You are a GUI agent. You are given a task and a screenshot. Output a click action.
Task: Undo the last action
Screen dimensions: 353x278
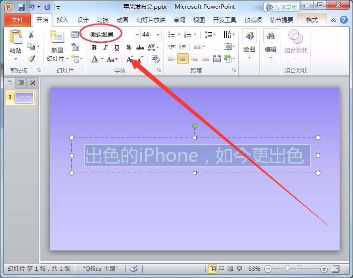[x=31, y=7]
